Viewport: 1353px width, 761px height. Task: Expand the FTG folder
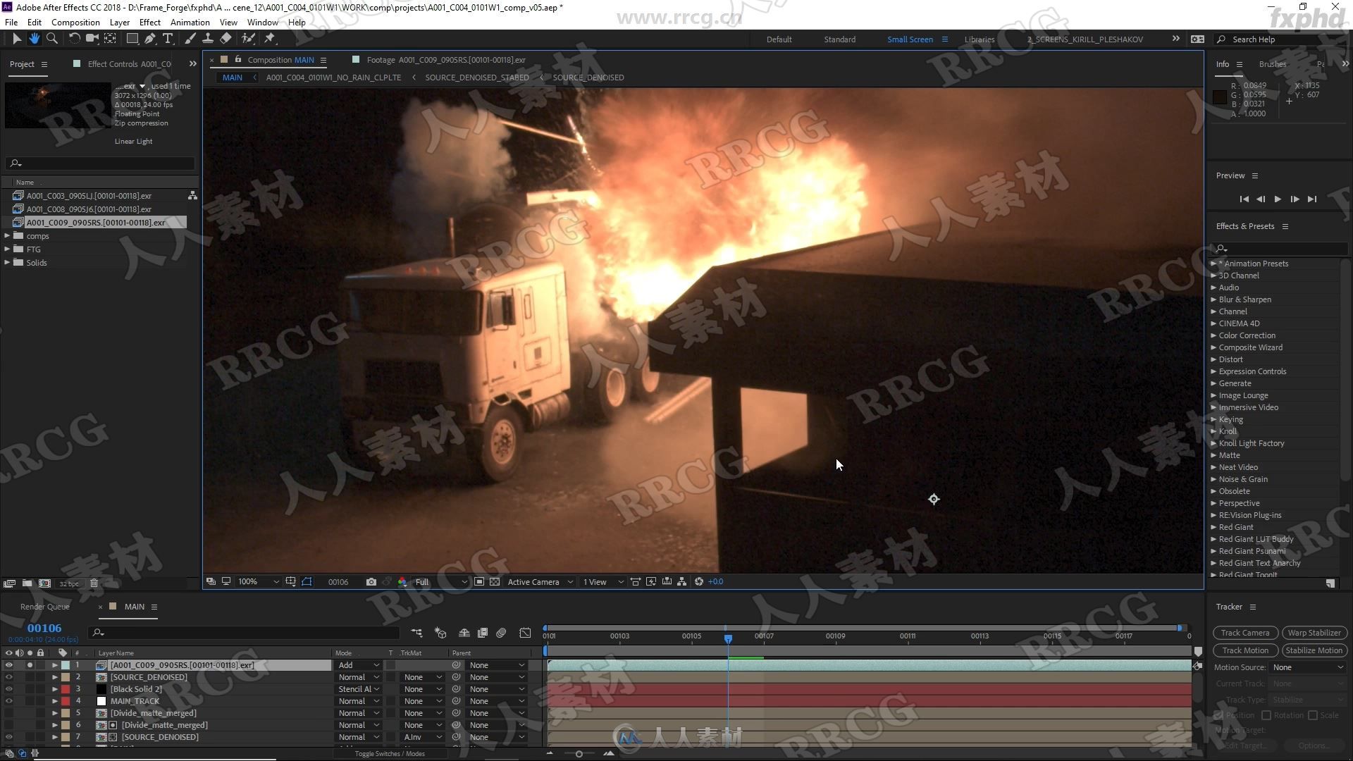7,249
